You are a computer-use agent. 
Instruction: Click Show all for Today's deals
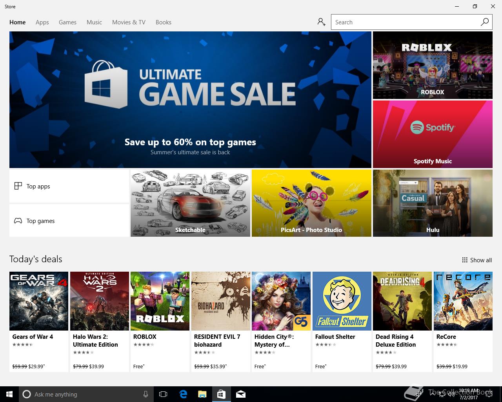pos(477,260)
